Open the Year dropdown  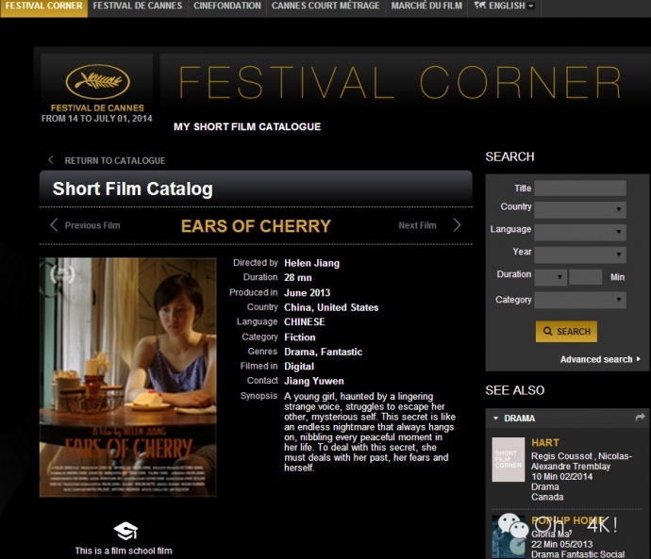(x=580, y=255)
